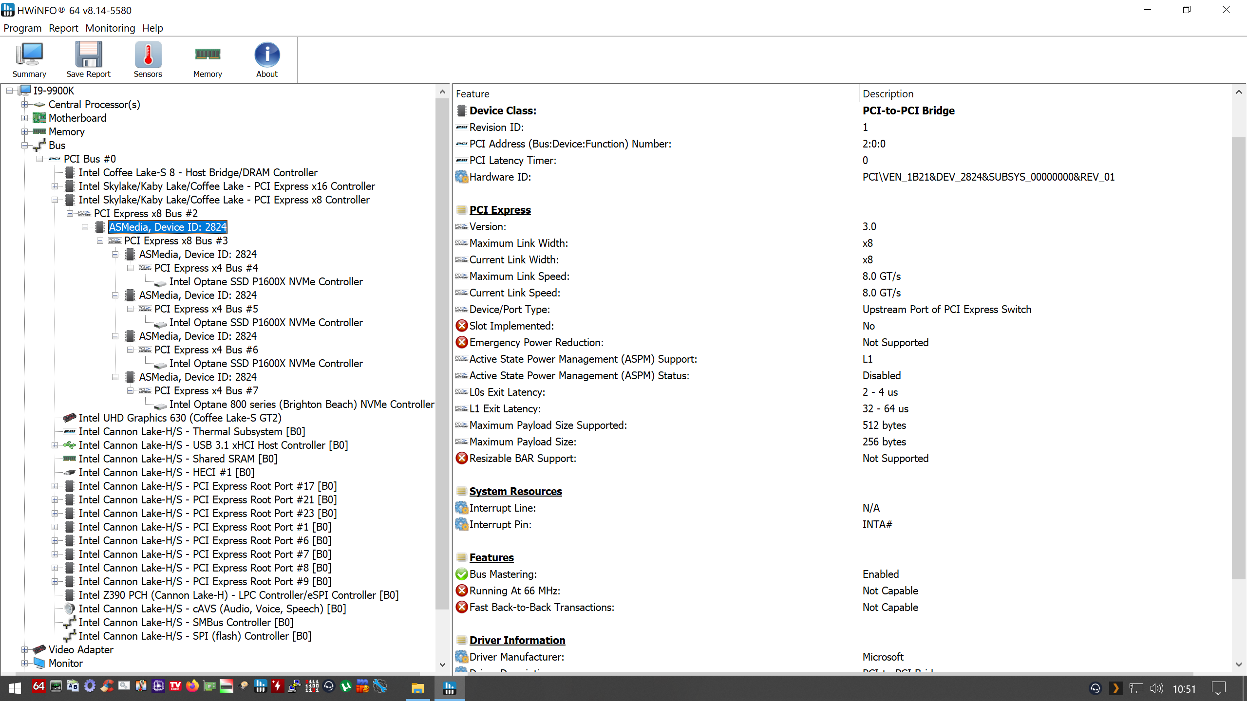Select Cannon Lake SMBus Controller entry
This screenshot has width=1247, height=701.
tap(186, 622)
